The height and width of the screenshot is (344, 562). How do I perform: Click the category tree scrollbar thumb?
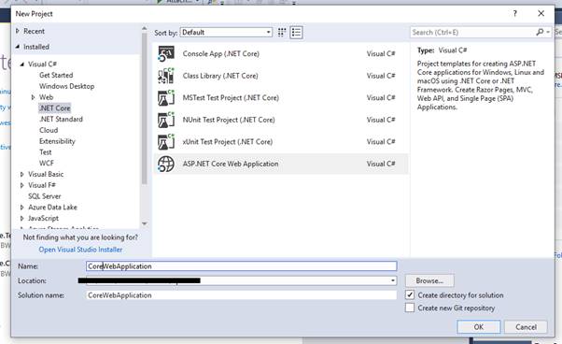145,108
